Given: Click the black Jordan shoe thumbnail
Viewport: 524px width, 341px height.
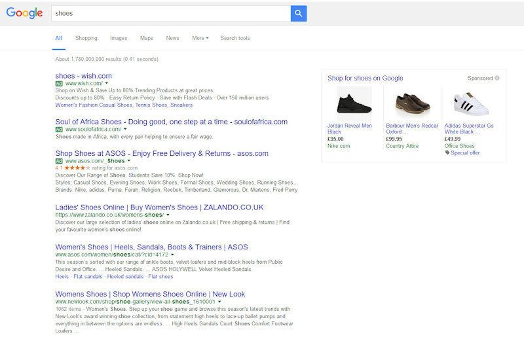Looking at the screenshot, I should pos(354,103).
